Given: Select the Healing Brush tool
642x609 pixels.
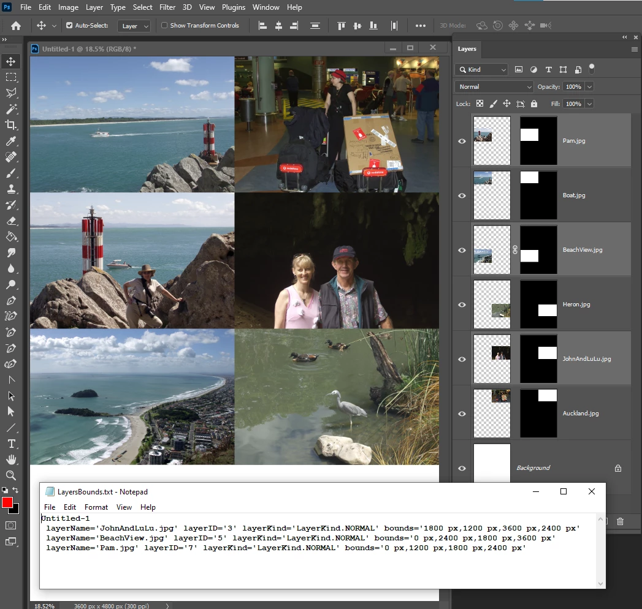Looking at the screenshot, I should coord(11,157).
